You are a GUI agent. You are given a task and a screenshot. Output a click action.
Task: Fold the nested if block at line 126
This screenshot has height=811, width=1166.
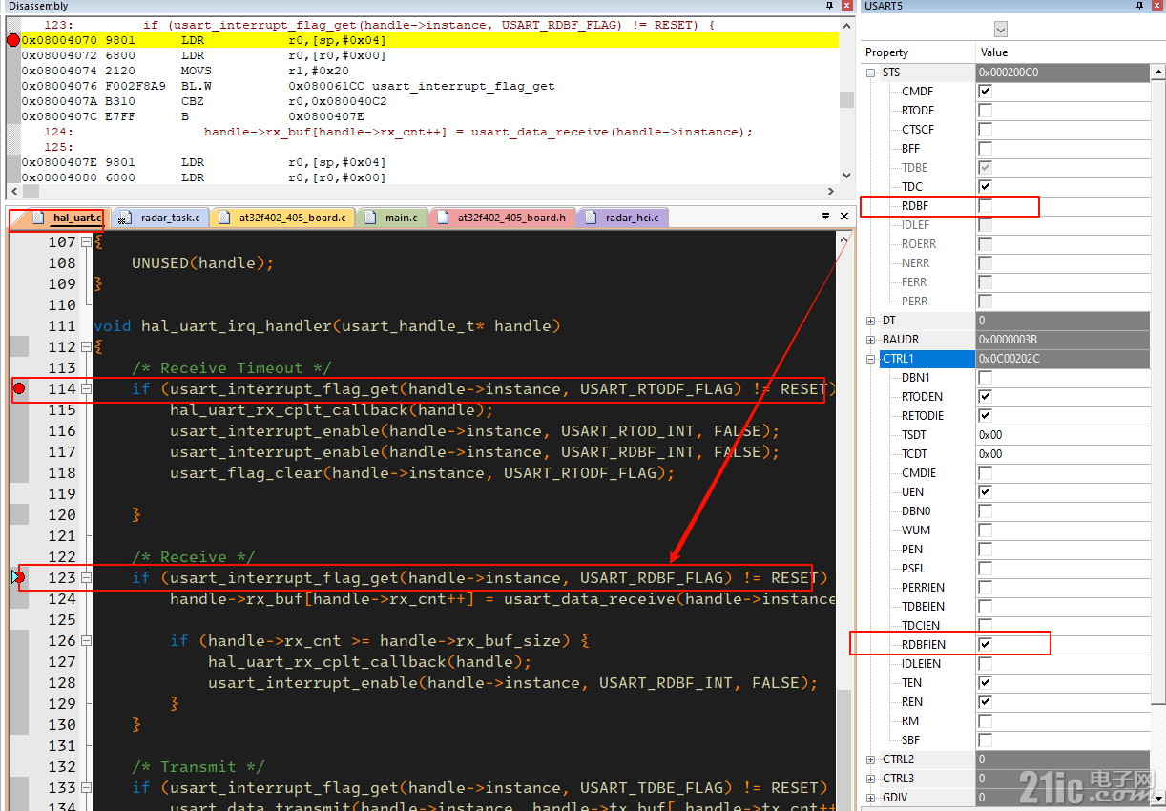[x=86, y=640]
